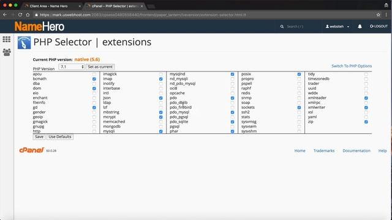Click the browser back arrow
Viewport: 392px width, 220px height.
[5, 15]
